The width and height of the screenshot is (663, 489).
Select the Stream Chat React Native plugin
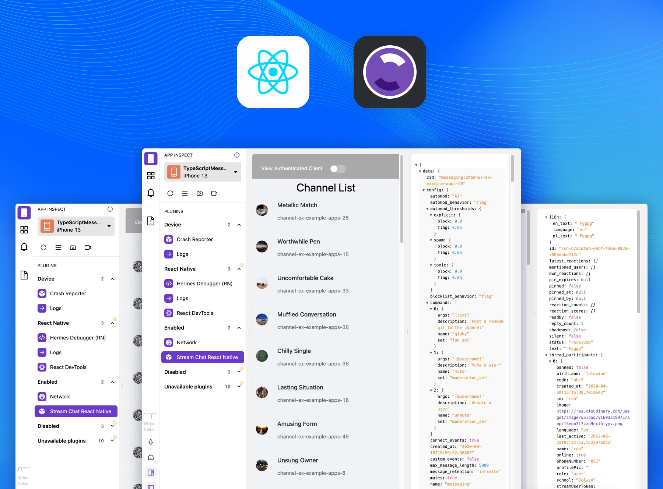pyautogui.click(x=202, y=357)
